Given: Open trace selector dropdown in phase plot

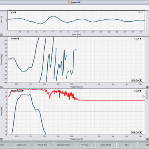Looking at the screenshot, I should point(138,39).
